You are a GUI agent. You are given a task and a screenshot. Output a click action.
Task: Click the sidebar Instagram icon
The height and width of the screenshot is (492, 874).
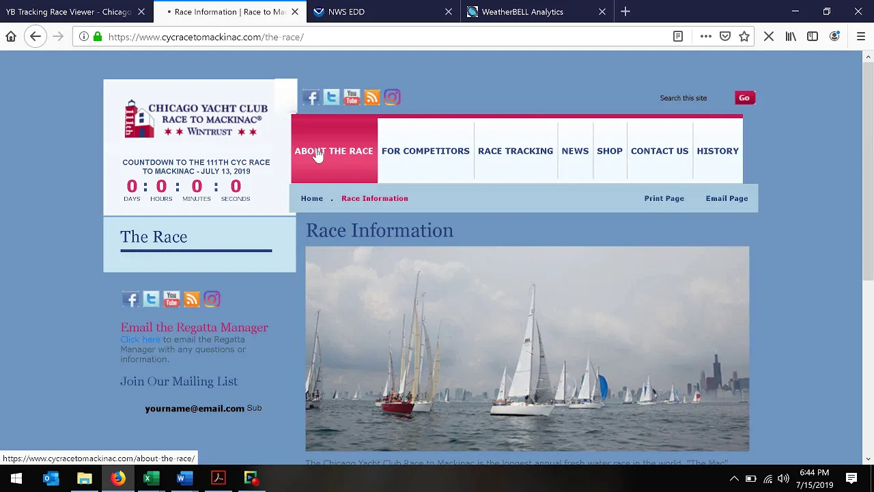point(212,299)
